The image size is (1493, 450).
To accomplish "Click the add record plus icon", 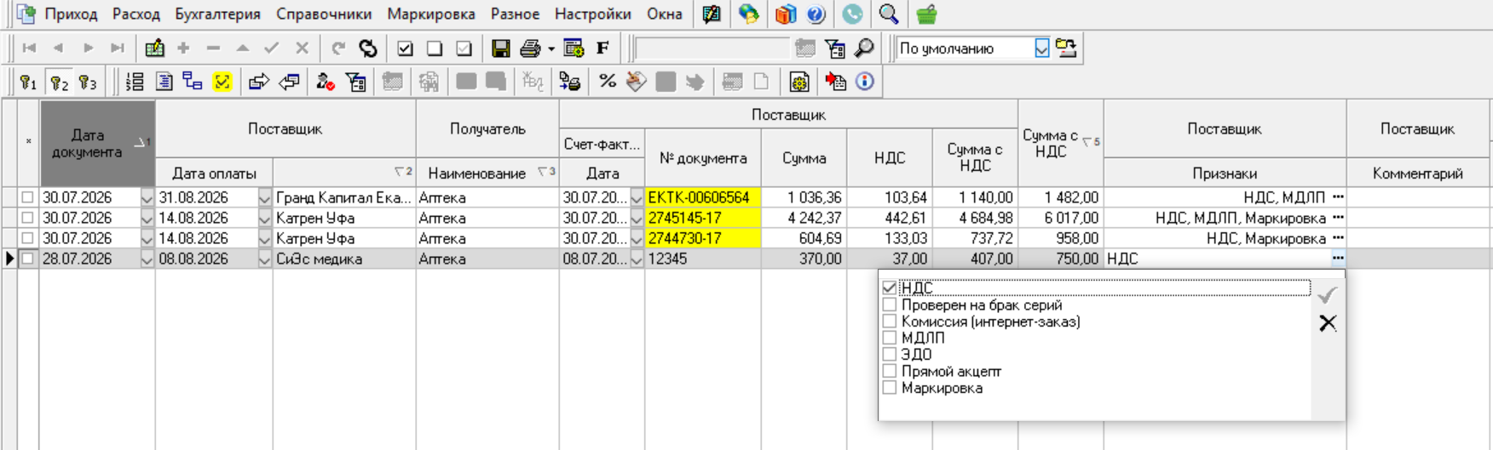I will pos(183,48).
